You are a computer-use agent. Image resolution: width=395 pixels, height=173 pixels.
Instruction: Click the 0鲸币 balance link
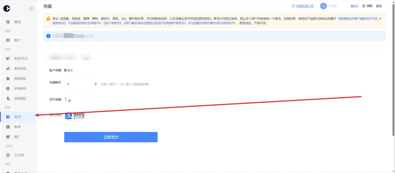[x=354, y=6]
